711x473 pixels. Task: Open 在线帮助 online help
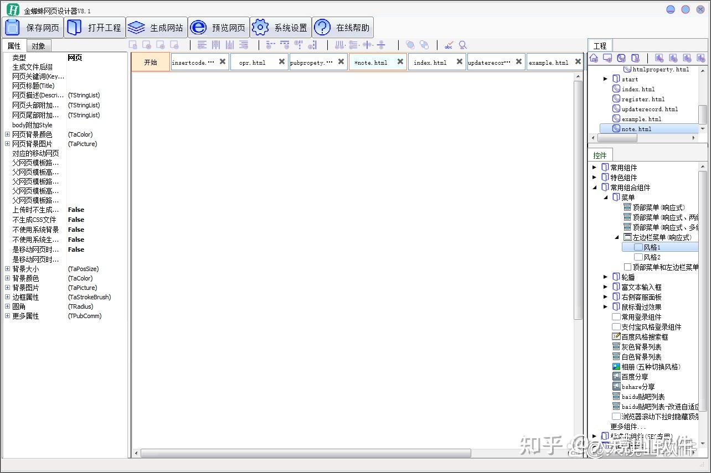tap(343, 28)
